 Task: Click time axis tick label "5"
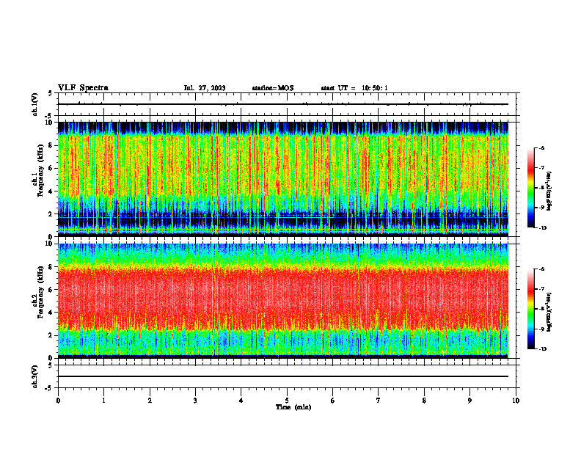point(287,401)
